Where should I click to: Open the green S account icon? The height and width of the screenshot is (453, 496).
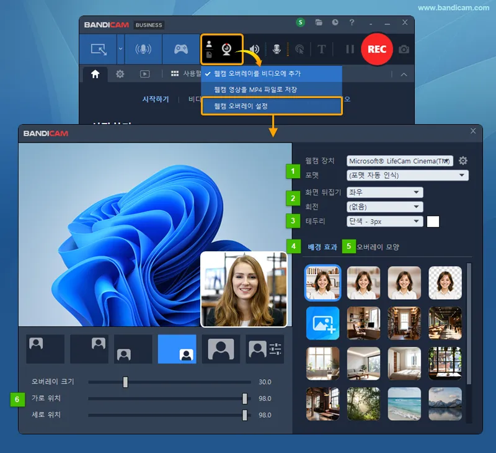pyautogui.click(x=300, y=22)
